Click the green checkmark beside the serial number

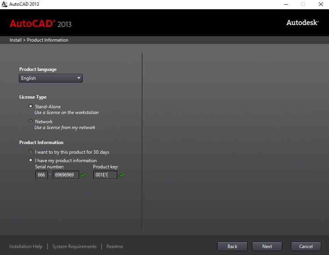[83, 175]
